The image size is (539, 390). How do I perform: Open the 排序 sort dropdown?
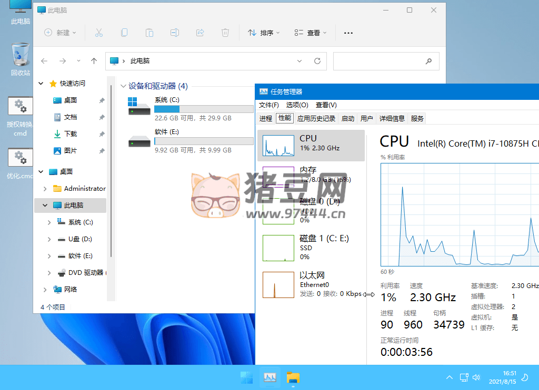(264, 33)
